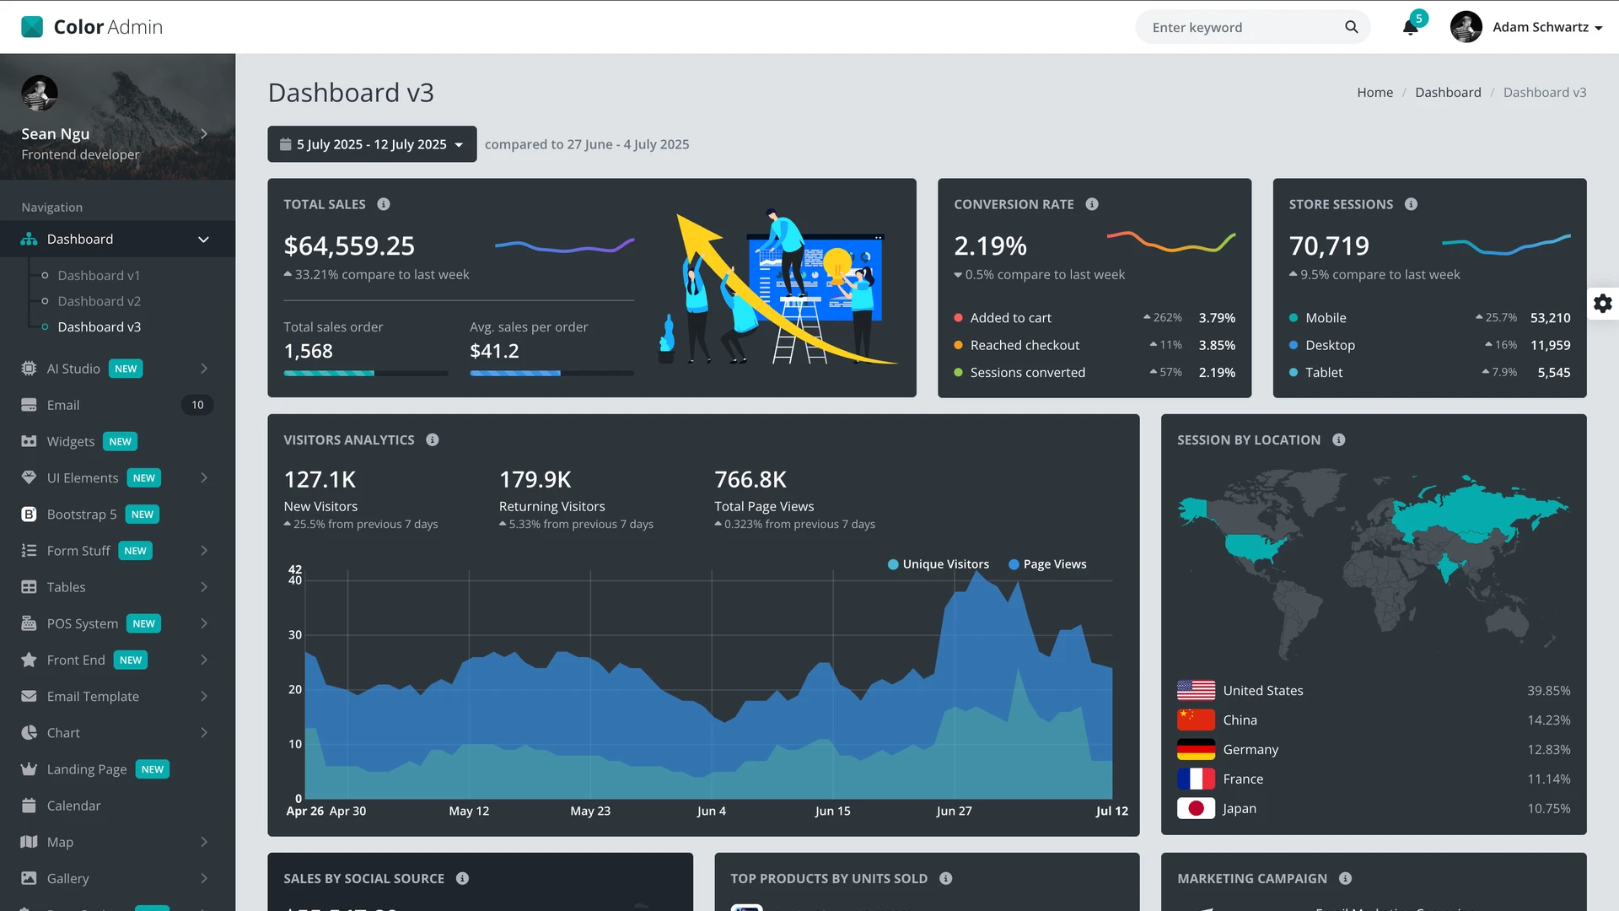Expand the Email Template submenu arrow
Image resolution: width=1619 pixels, height=911 pixels.
pyautogui.click(x=204, y=696)
